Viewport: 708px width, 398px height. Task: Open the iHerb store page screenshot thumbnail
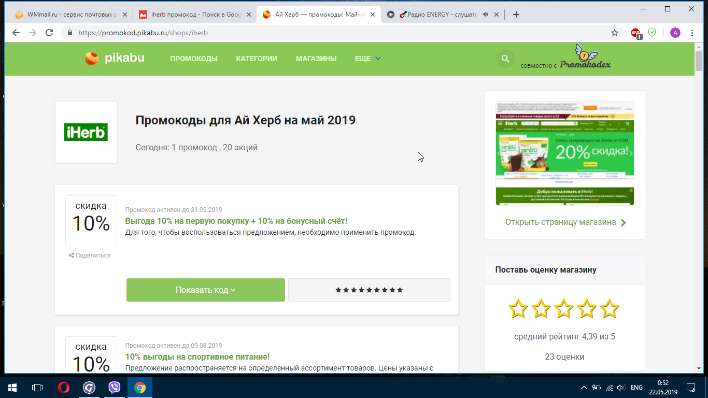pos(565,153)
